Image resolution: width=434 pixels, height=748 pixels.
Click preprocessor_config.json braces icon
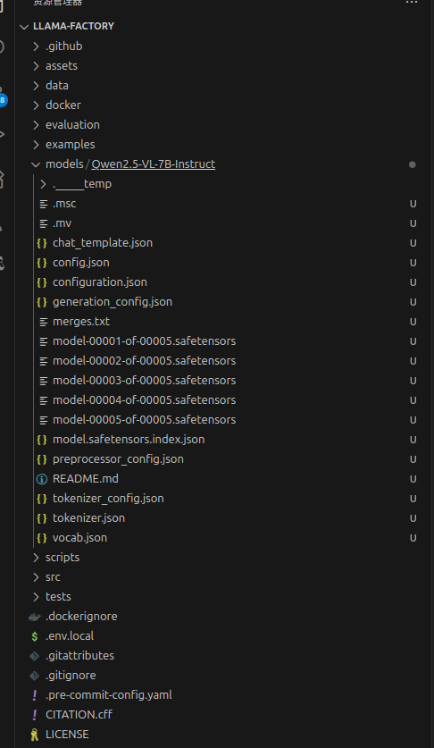(x=42, y=459)
